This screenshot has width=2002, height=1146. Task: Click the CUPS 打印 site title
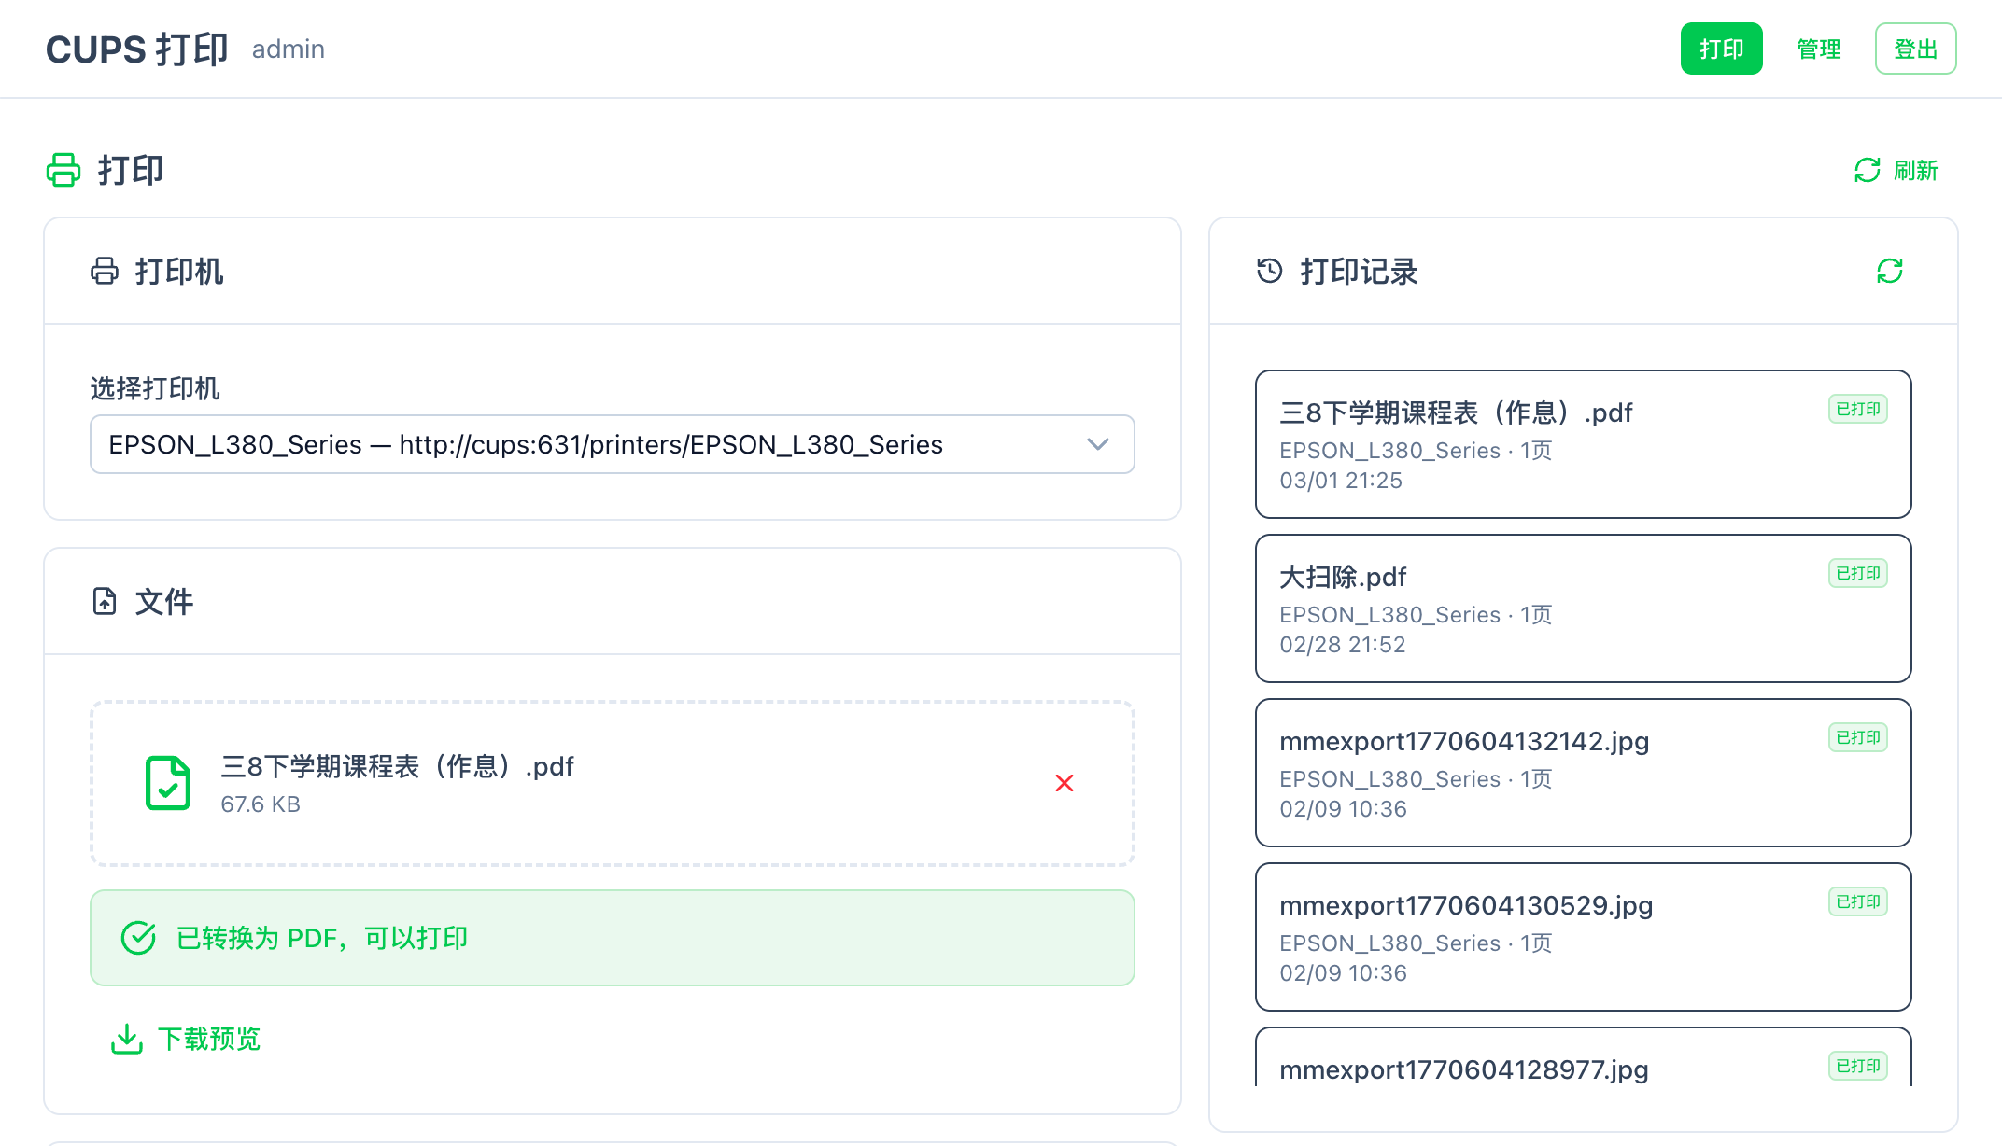pos(136,49)
